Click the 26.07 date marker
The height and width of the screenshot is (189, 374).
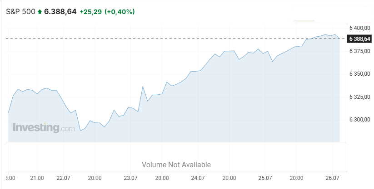pos(333,178)
